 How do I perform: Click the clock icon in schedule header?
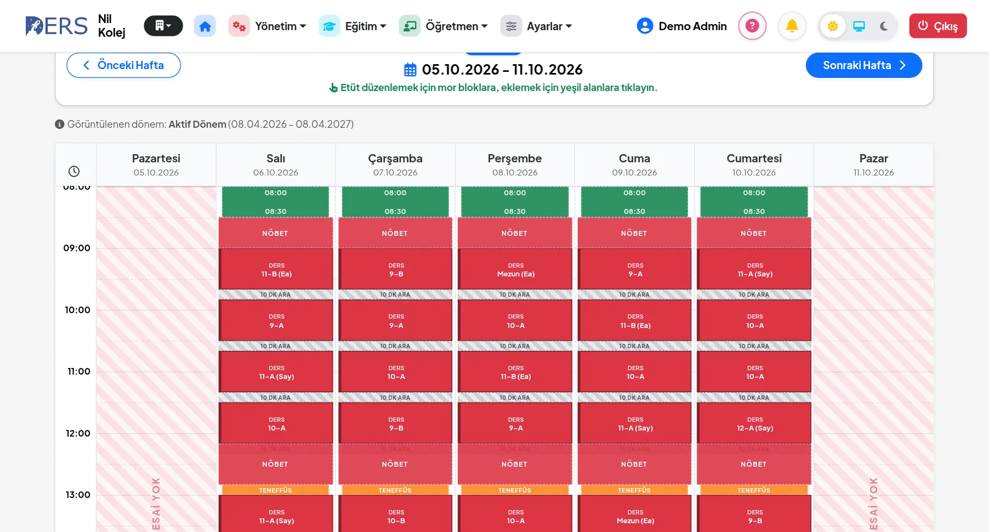[x=74, y=172]
